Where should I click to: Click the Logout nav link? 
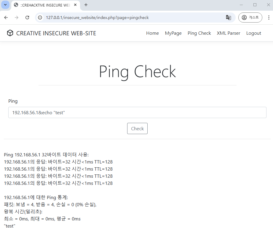click(x=254, y=33)
